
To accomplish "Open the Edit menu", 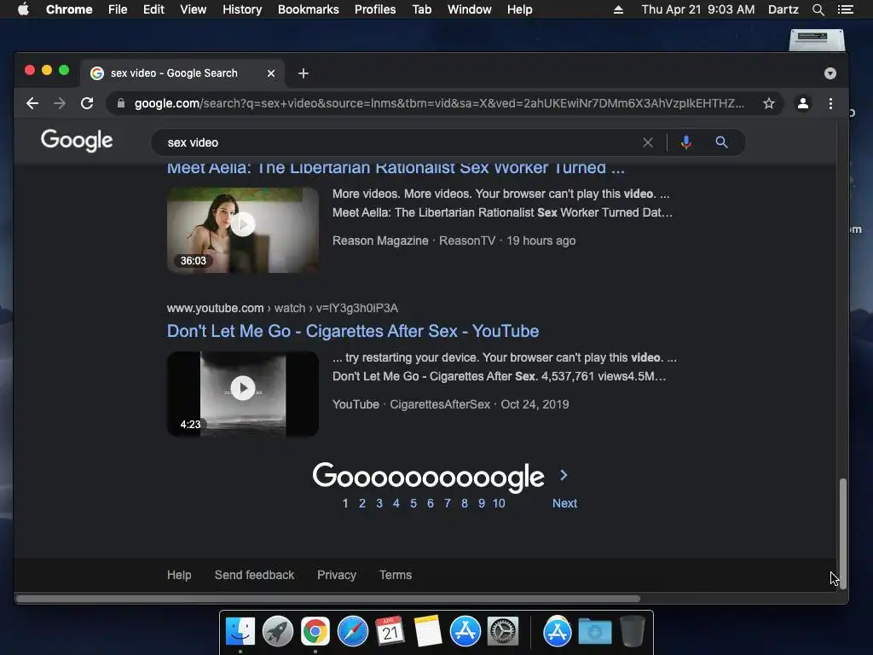I will (x=153, y=9).
